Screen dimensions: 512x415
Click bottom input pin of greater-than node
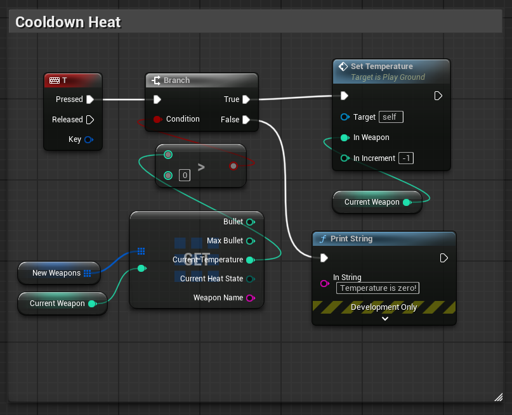tap(168, 176)
